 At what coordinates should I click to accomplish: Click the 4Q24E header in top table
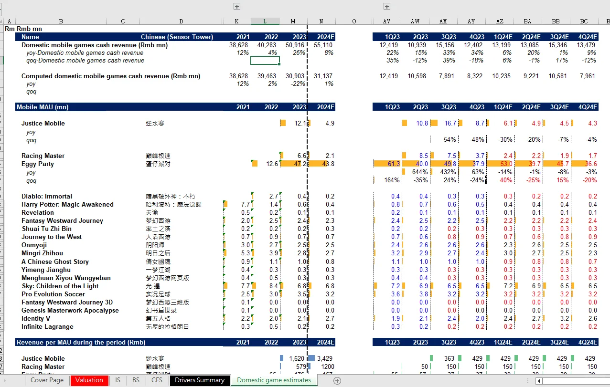point(587,37)
